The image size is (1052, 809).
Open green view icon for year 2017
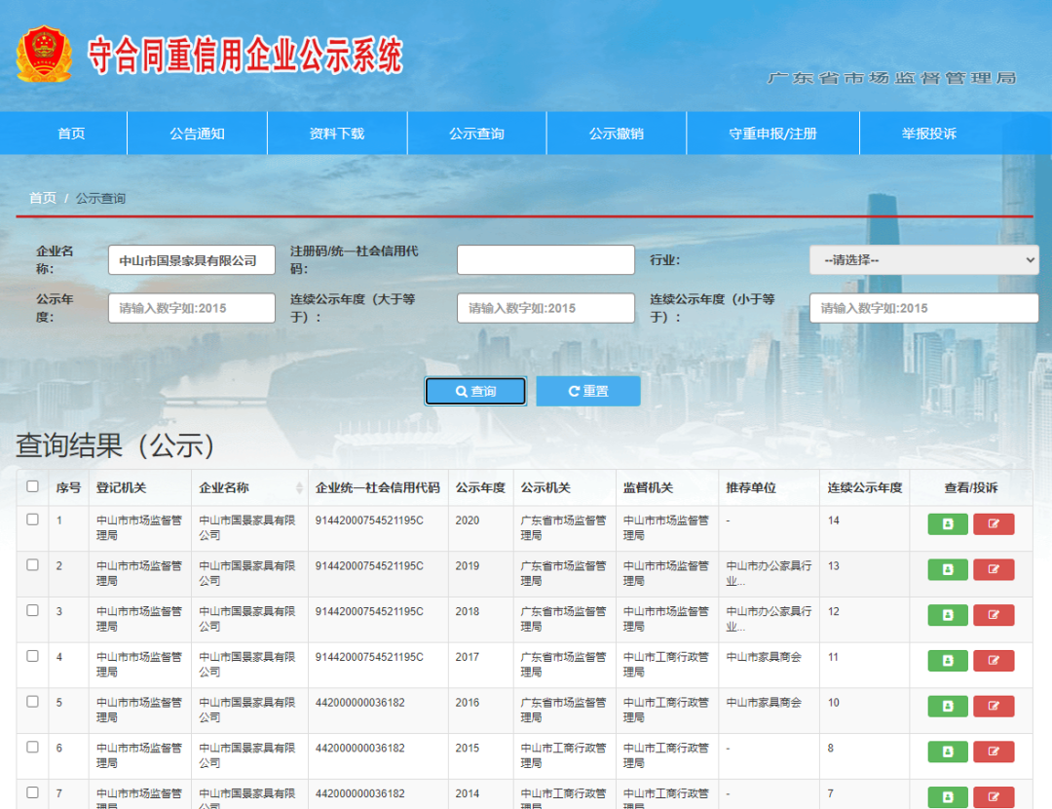948,661
